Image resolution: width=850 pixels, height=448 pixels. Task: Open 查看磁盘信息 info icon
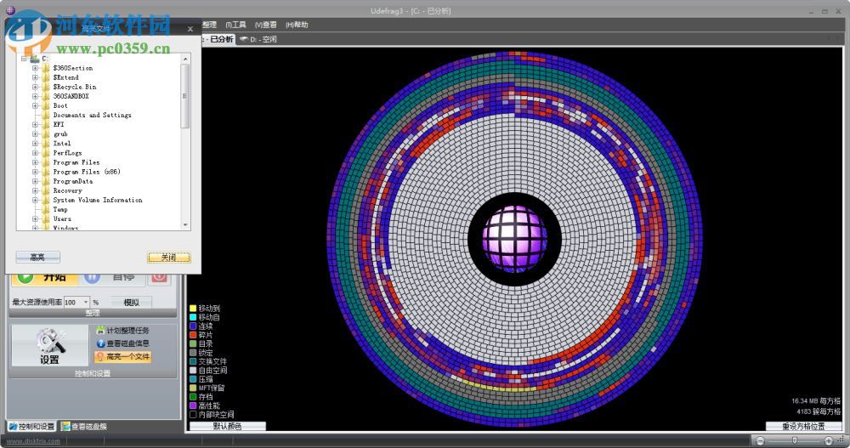tap(100, 343)
